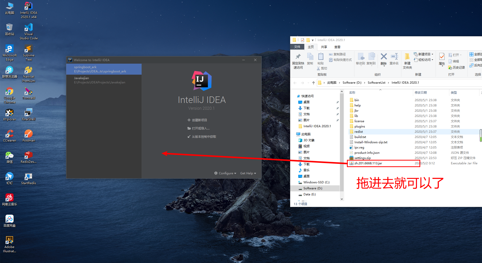Click 复制路径 in Explorer ribbon
The image size is (482, 263).
coord(337,54)
